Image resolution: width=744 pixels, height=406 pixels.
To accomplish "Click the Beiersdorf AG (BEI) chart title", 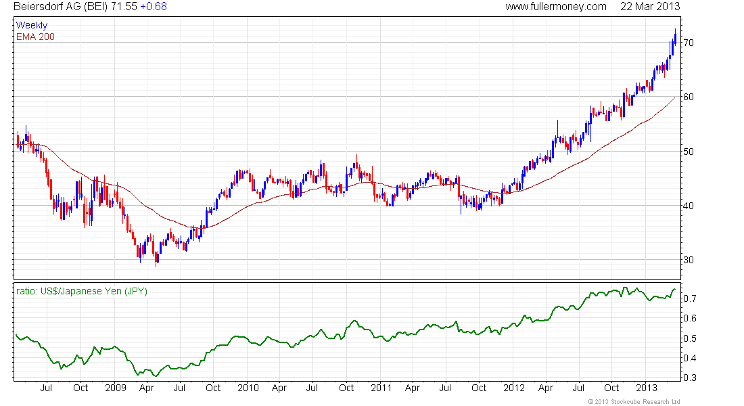I will click(x=61, y=7).
